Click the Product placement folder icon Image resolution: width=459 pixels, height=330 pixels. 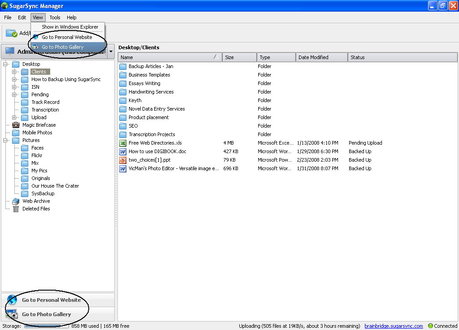(123, 117)
